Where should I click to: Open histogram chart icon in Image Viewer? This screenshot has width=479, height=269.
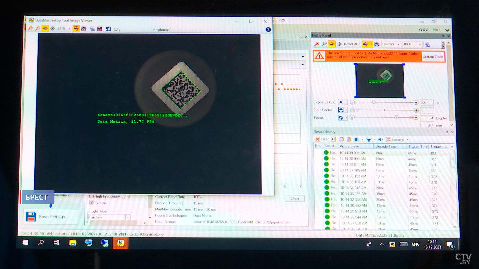tap(108, 29)
